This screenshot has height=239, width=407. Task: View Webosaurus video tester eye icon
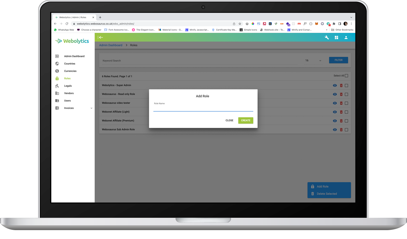[335, 103]
